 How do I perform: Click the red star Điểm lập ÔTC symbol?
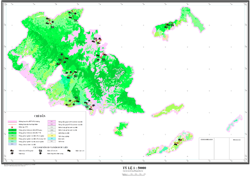click(x=12, y=127)
